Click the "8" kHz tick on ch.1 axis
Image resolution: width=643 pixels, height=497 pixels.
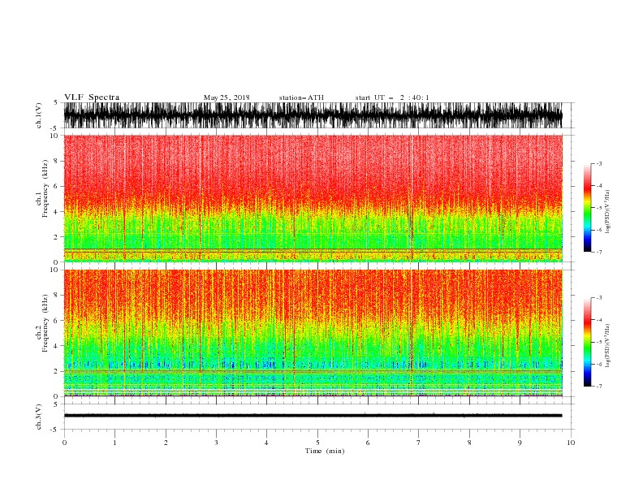pyautogui.click(x=56, y=161)
